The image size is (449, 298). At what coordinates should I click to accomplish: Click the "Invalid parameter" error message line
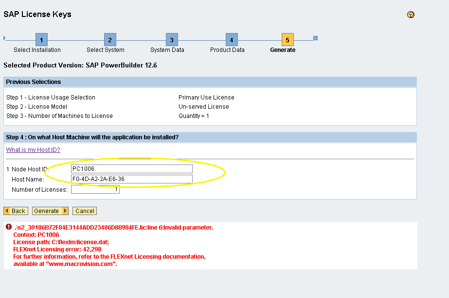click(x=114, y=228)
